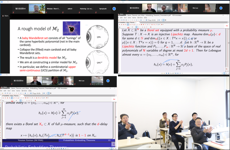Click vertical scrollbar of bottom-left PDF Annotator
Viewport: 230px width, 150px height.
(116, 125)
